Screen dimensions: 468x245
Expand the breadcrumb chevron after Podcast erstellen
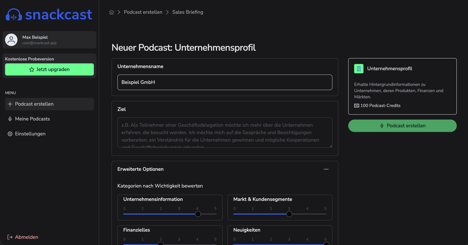pos(167,12)
